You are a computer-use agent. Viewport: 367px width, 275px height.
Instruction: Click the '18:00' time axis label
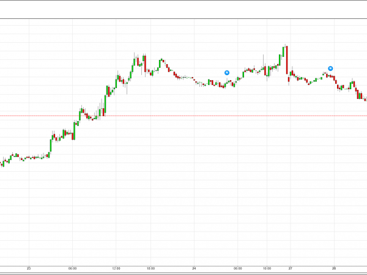point(150,268)
